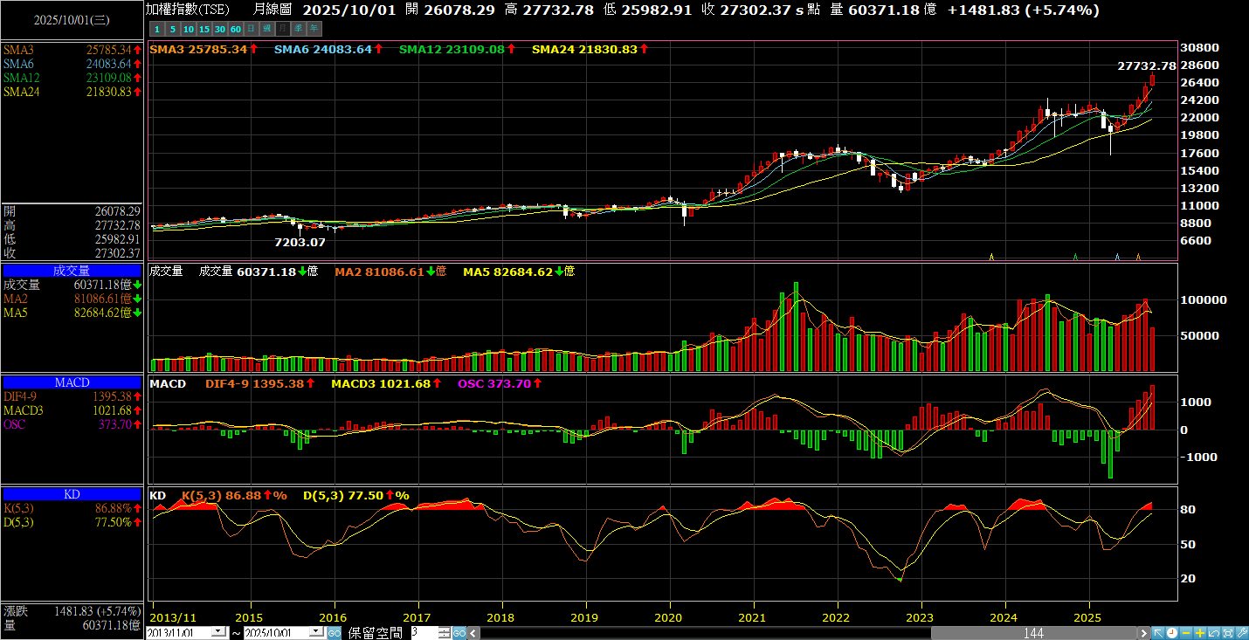Click the horizontal scrollbar showing 144
This screenshot has height=640, width=1249.
click(x=1033, y=633)
